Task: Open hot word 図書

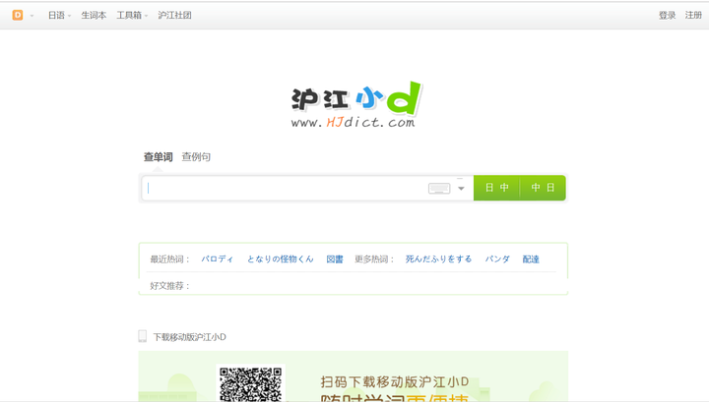Action: 335,258
